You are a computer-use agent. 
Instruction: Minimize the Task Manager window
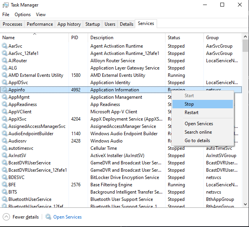coord(205,5)
